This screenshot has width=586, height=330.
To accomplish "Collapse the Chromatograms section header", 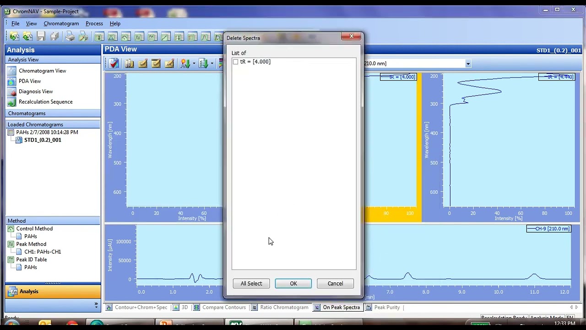I will tap(53, 113).
